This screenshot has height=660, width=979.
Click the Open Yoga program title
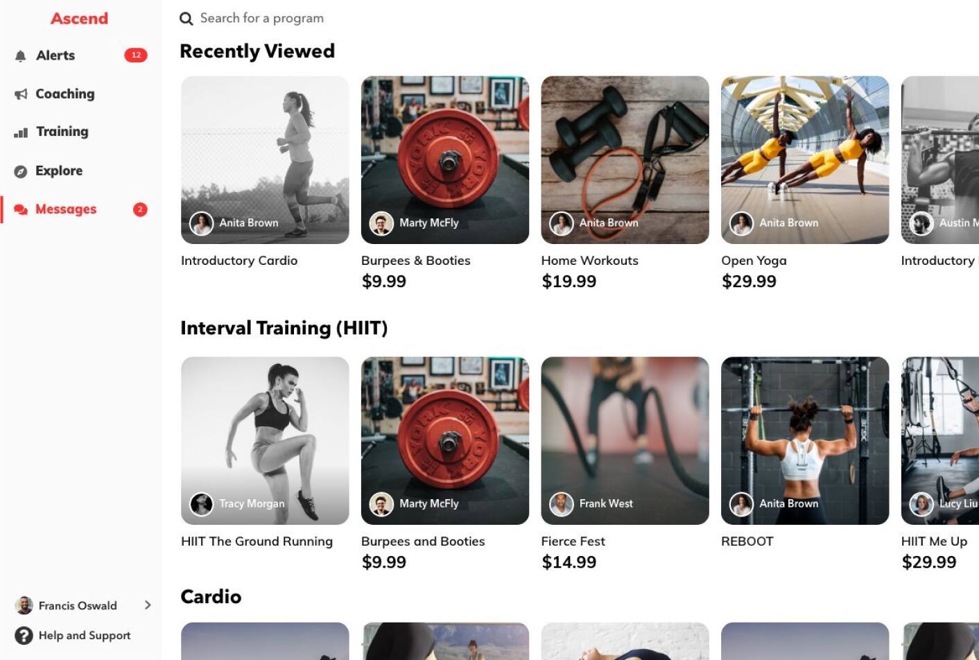coord(754,261)
